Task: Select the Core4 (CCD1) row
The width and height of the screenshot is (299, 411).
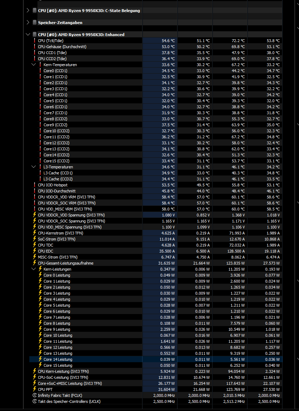Action: click(156, 95)
